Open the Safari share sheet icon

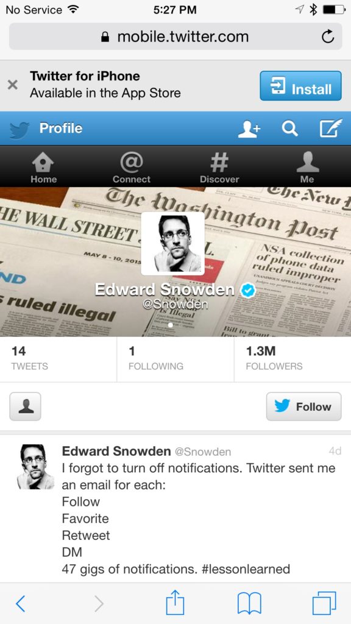pyautogui.click(x=175, y=602)
